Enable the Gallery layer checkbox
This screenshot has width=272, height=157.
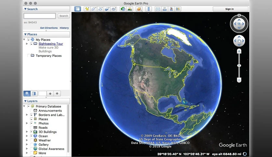click(32, 145)
